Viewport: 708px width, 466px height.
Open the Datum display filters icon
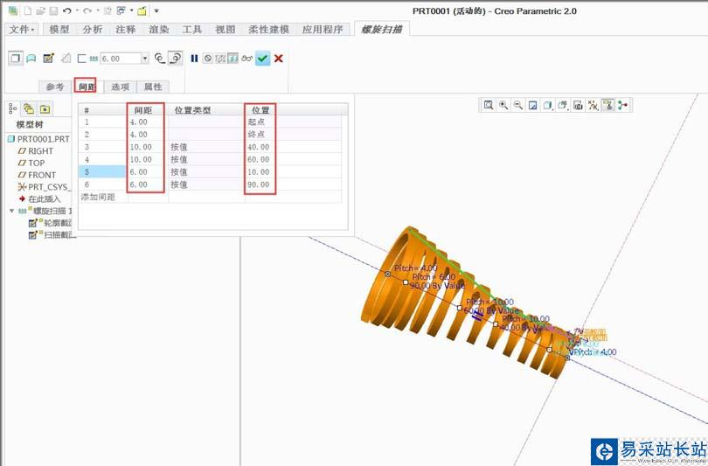tap(593, 105)
